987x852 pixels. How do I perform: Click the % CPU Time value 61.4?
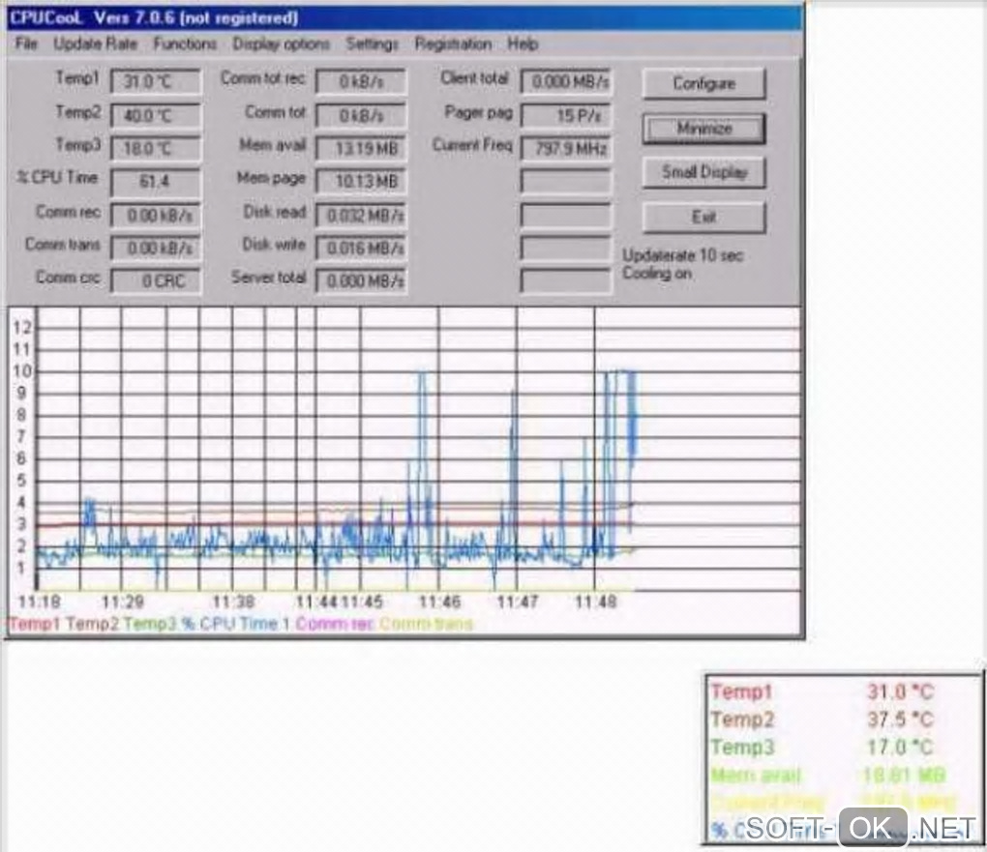click(x=156, y=182)
